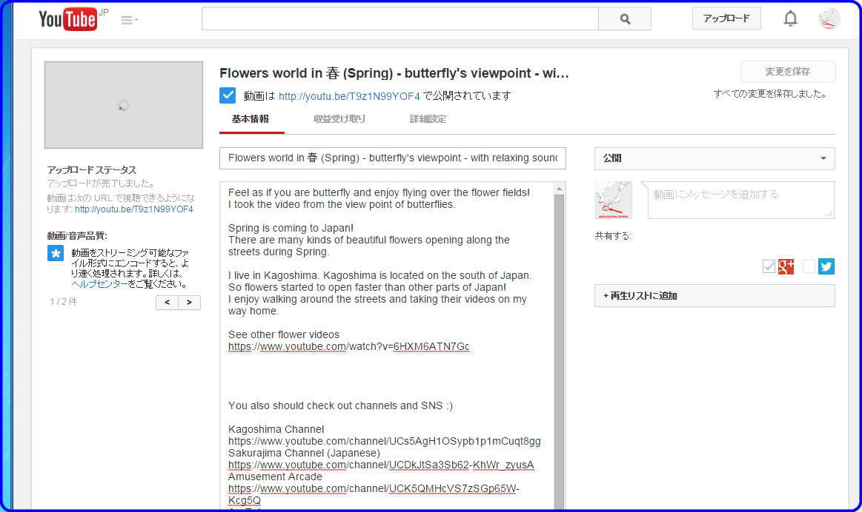Go to next tip with > button

pos(189,303)
